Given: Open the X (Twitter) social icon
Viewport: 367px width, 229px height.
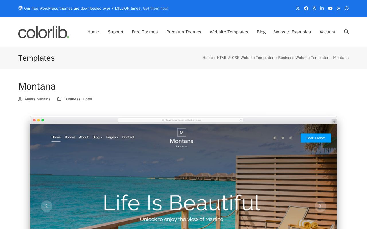Looking at the screenshot, I should 298,8.
